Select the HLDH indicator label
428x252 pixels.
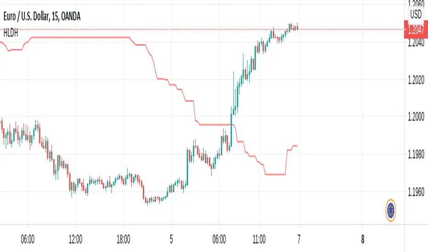pyautogui.click(x=9, y=30)
